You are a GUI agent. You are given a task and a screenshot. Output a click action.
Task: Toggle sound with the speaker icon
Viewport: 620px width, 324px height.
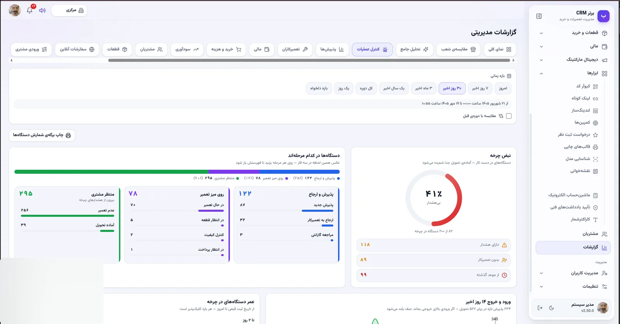(x=42, y=10)
